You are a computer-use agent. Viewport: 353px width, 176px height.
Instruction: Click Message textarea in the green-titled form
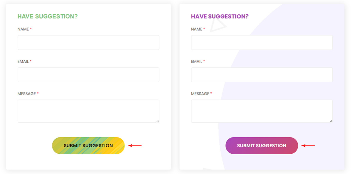click(x=88, y=111)
